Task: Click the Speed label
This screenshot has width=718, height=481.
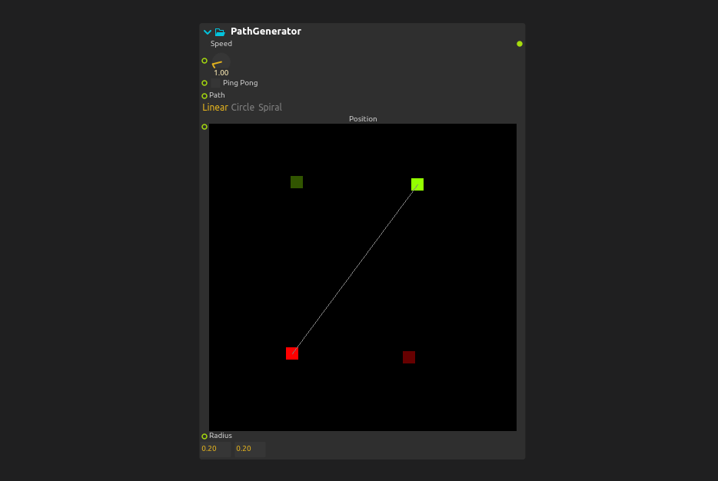Action: [221, 44]
